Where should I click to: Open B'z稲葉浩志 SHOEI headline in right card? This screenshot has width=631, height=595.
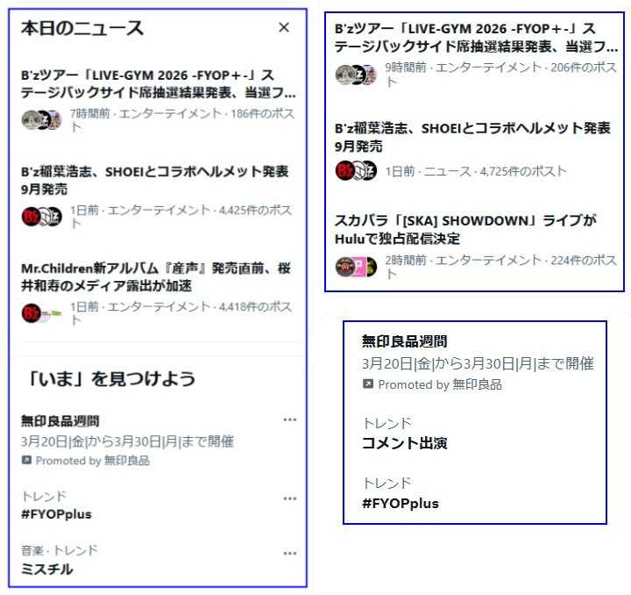tap(472, 137)
